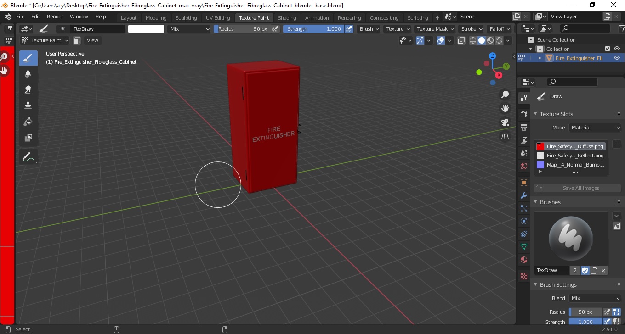
Task: Switch perspective/orthographic grid icon
Action: click(505, 137)
